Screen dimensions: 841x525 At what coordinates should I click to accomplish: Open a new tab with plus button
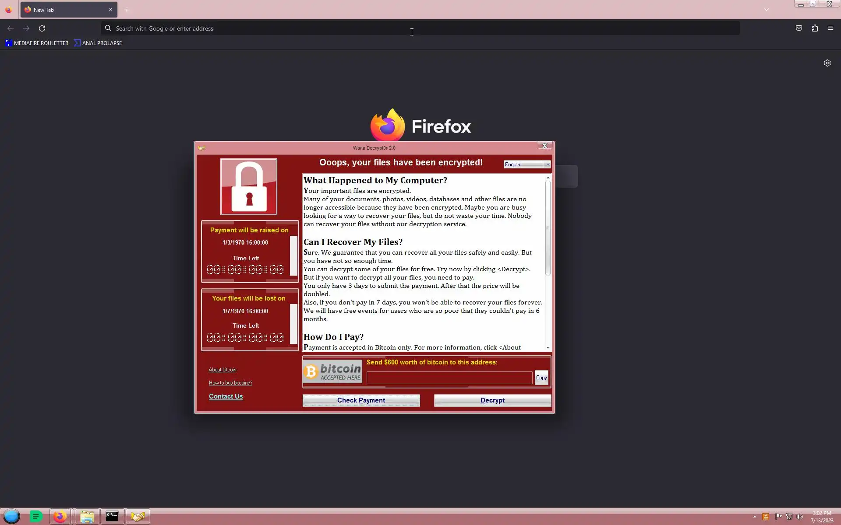127,10
